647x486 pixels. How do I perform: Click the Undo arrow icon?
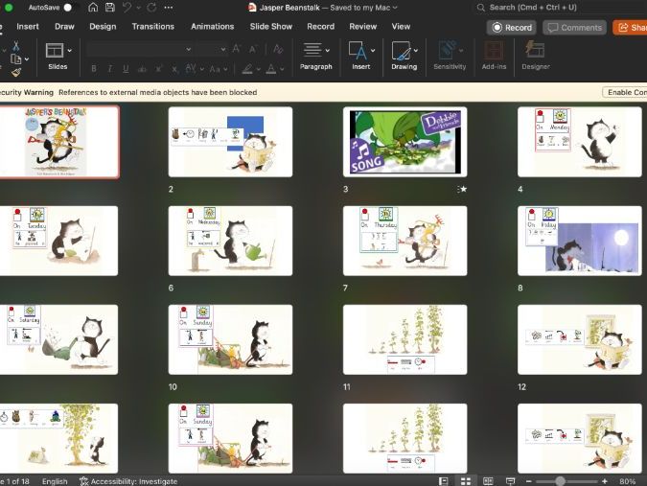(x=127, y=8)
